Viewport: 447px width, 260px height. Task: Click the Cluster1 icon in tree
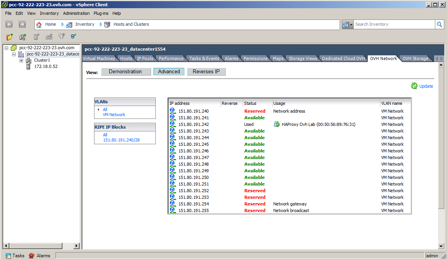(28, 60)
